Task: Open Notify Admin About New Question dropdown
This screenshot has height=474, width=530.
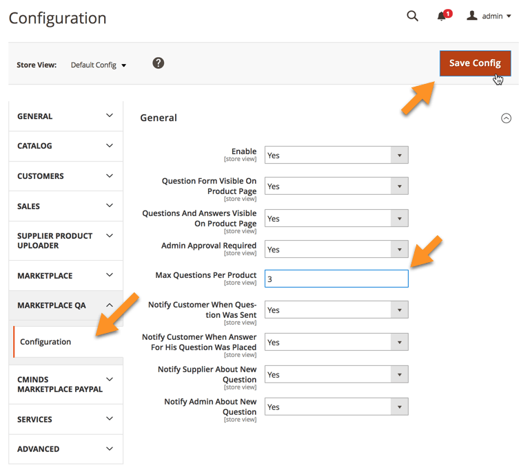Action: 336,407
